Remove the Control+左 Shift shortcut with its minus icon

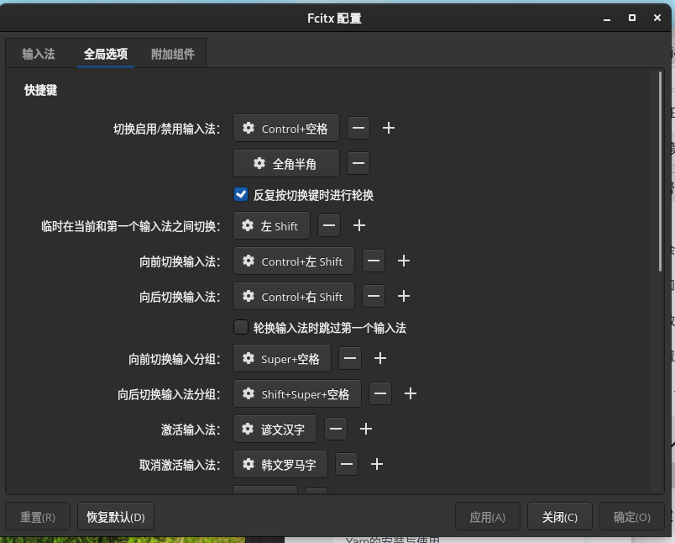coord(374,261)
